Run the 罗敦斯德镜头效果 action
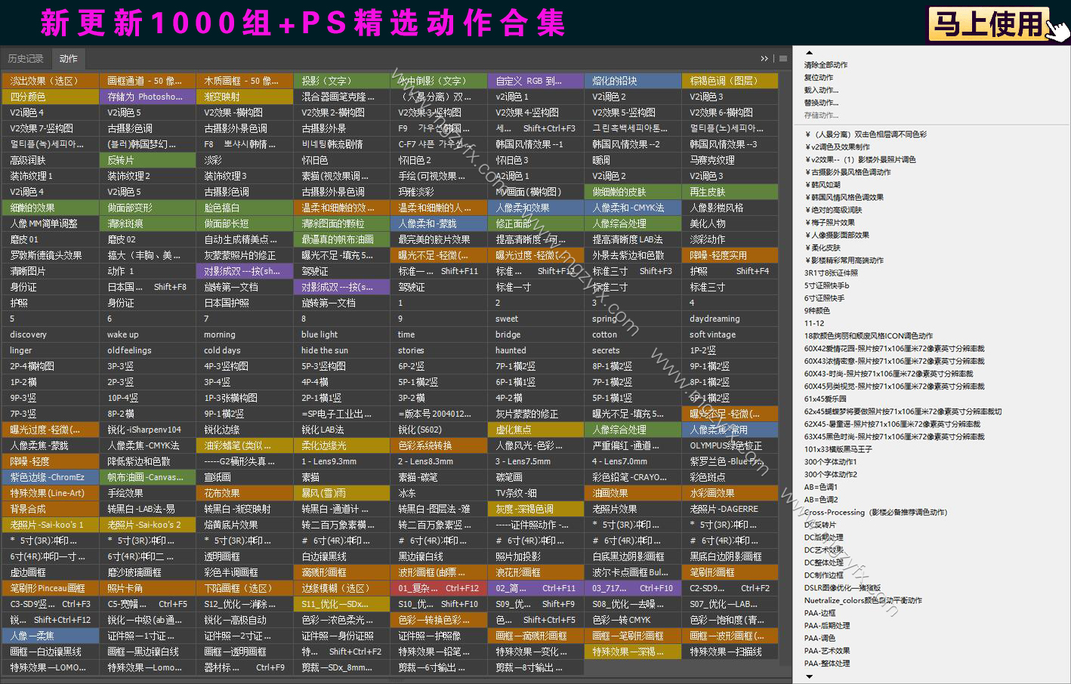 tap(51, 255)
